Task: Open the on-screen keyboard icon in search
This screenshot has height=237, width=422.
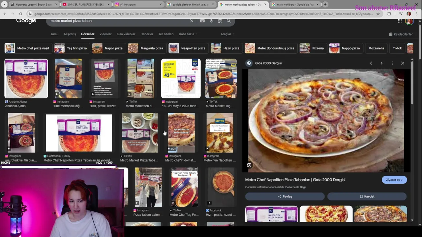Action: (x=202, y=21)
